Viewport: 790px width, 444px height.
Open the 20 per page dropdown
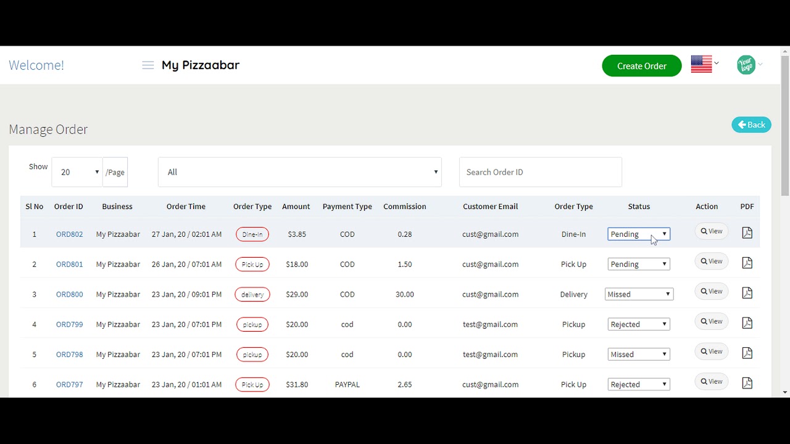77,172
